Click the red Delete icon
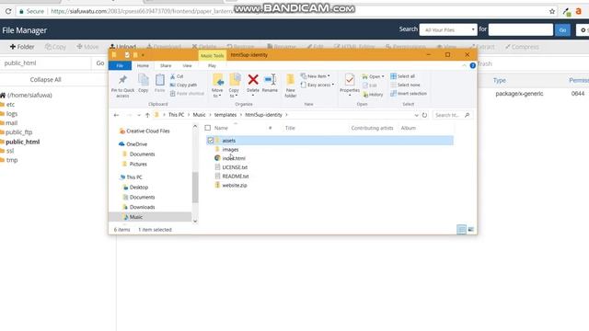The width and height of the screenshot is (589, 331). 253,80
